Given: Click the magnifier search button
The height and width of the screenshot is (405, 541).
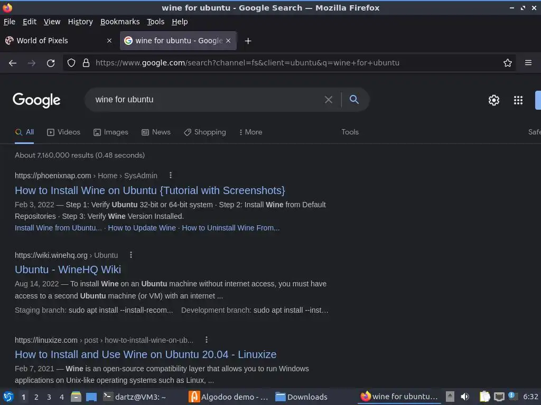Looking at the screenshot, I should tap(354, 100).
